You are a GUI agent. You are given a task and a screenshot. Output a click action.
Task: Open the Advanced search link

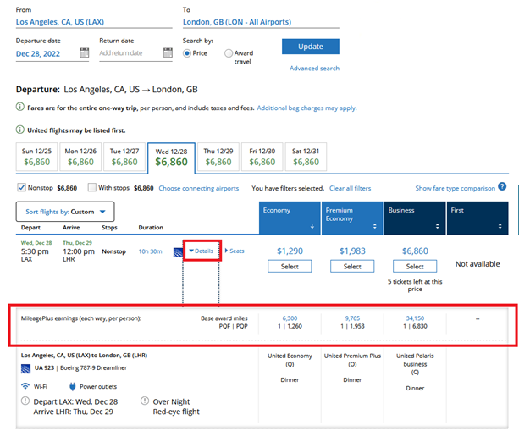pyautogui.click(x=314, y=69)
